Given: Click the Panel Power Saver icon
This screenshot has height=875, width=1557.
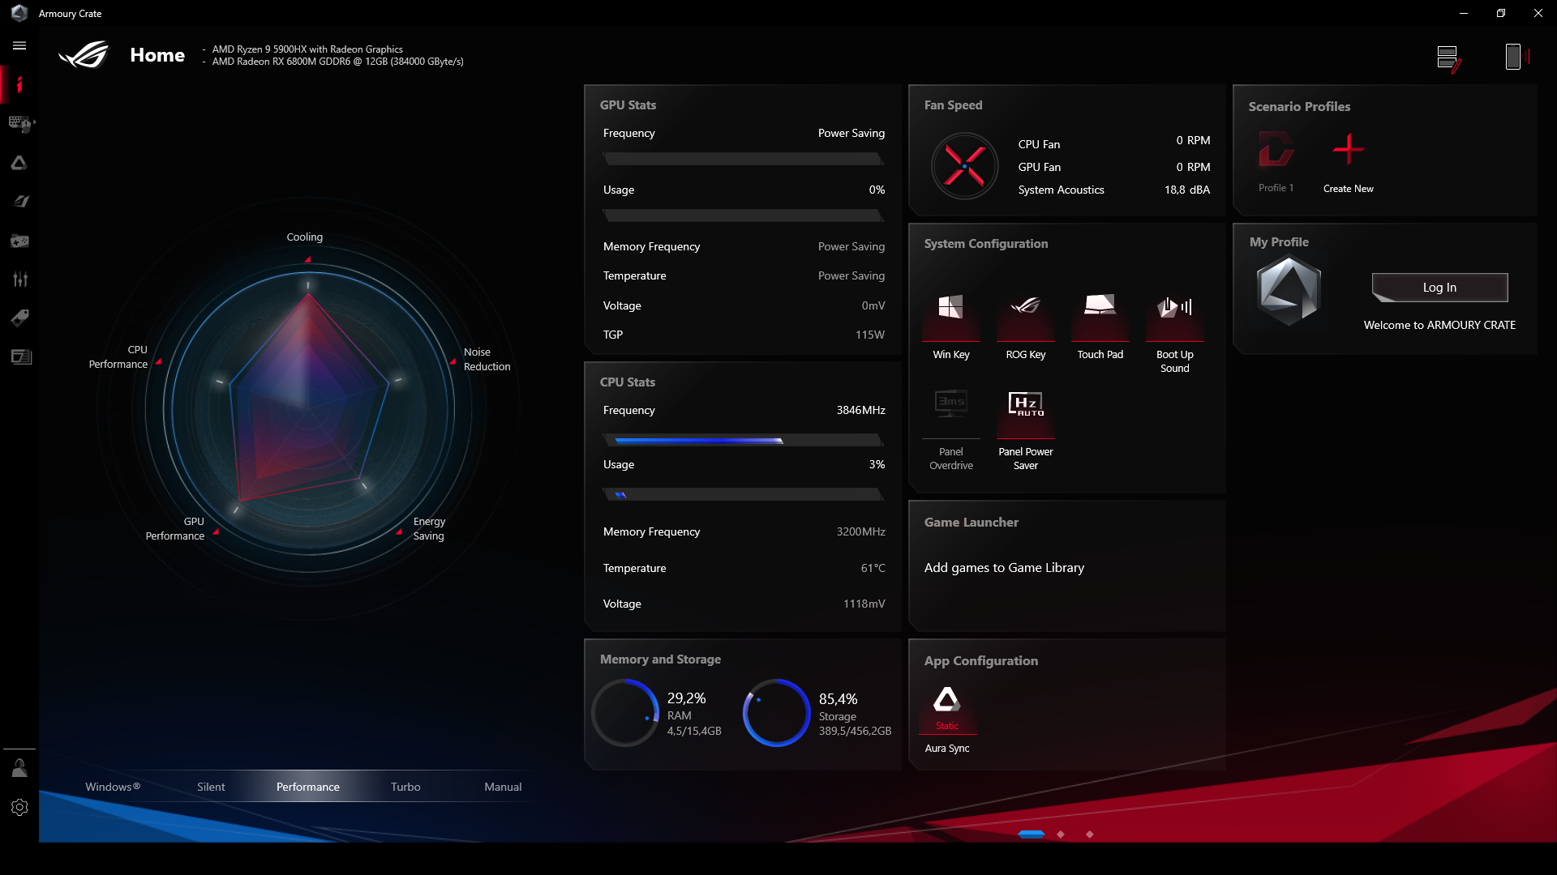Looking at the screenshot, I should tap(1025, 404).
